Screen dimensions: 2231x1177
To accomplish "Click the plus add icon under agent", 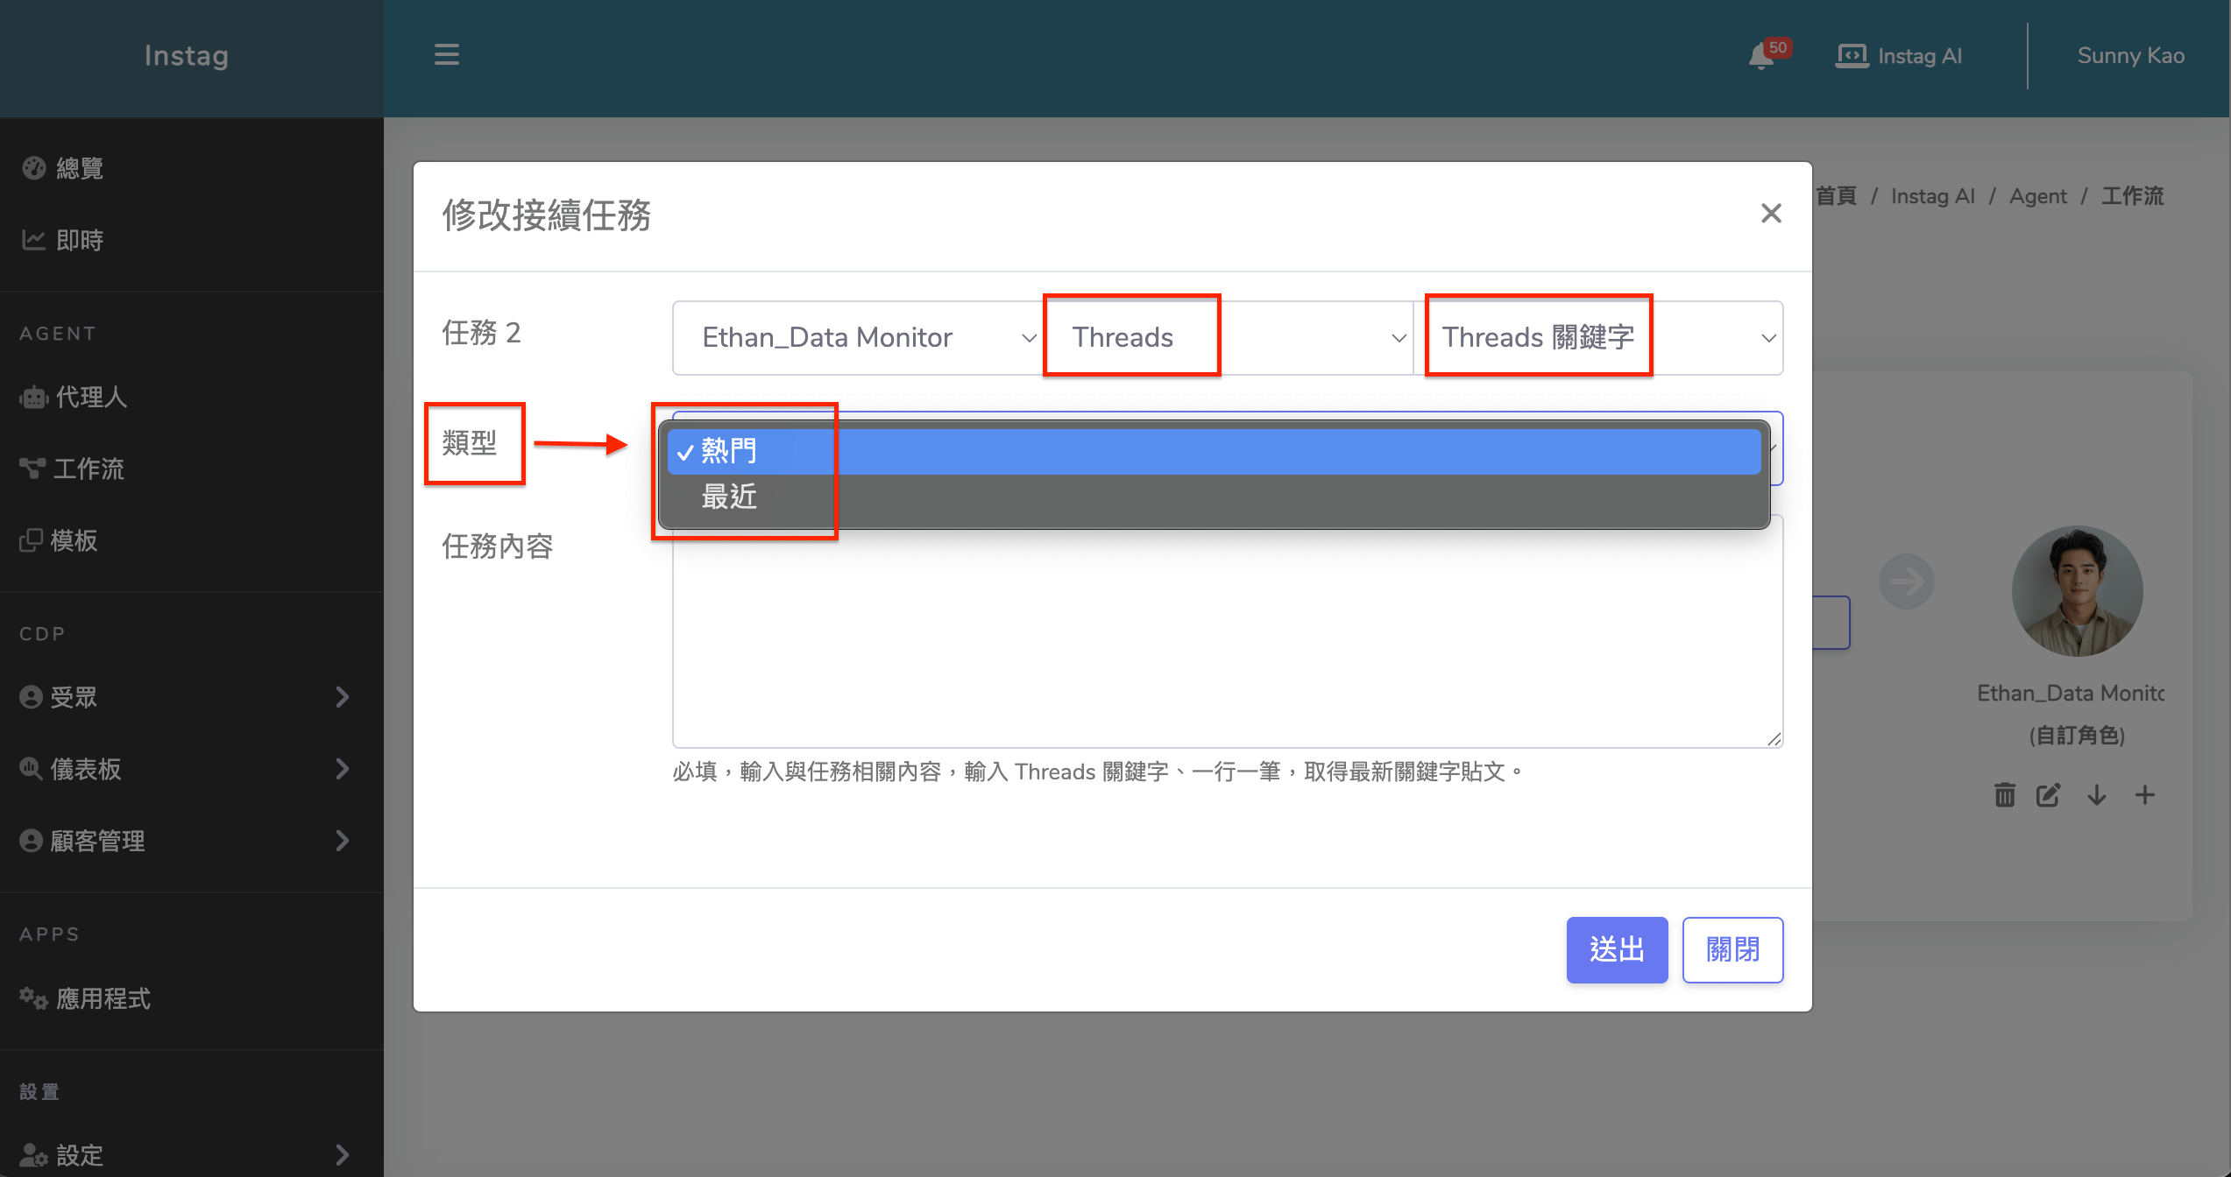I will (2144, 795).
